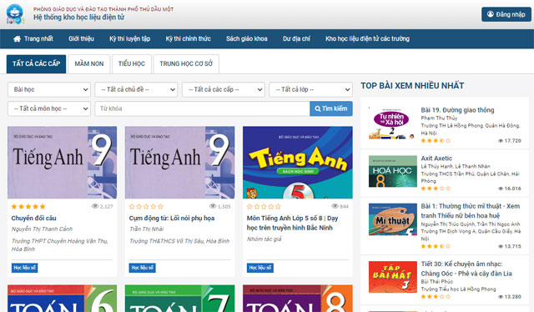This screenshot has width=534, height=312.
Task: Click the Top bài xem nhiều nhất heading
Action: tap(412, 85)
